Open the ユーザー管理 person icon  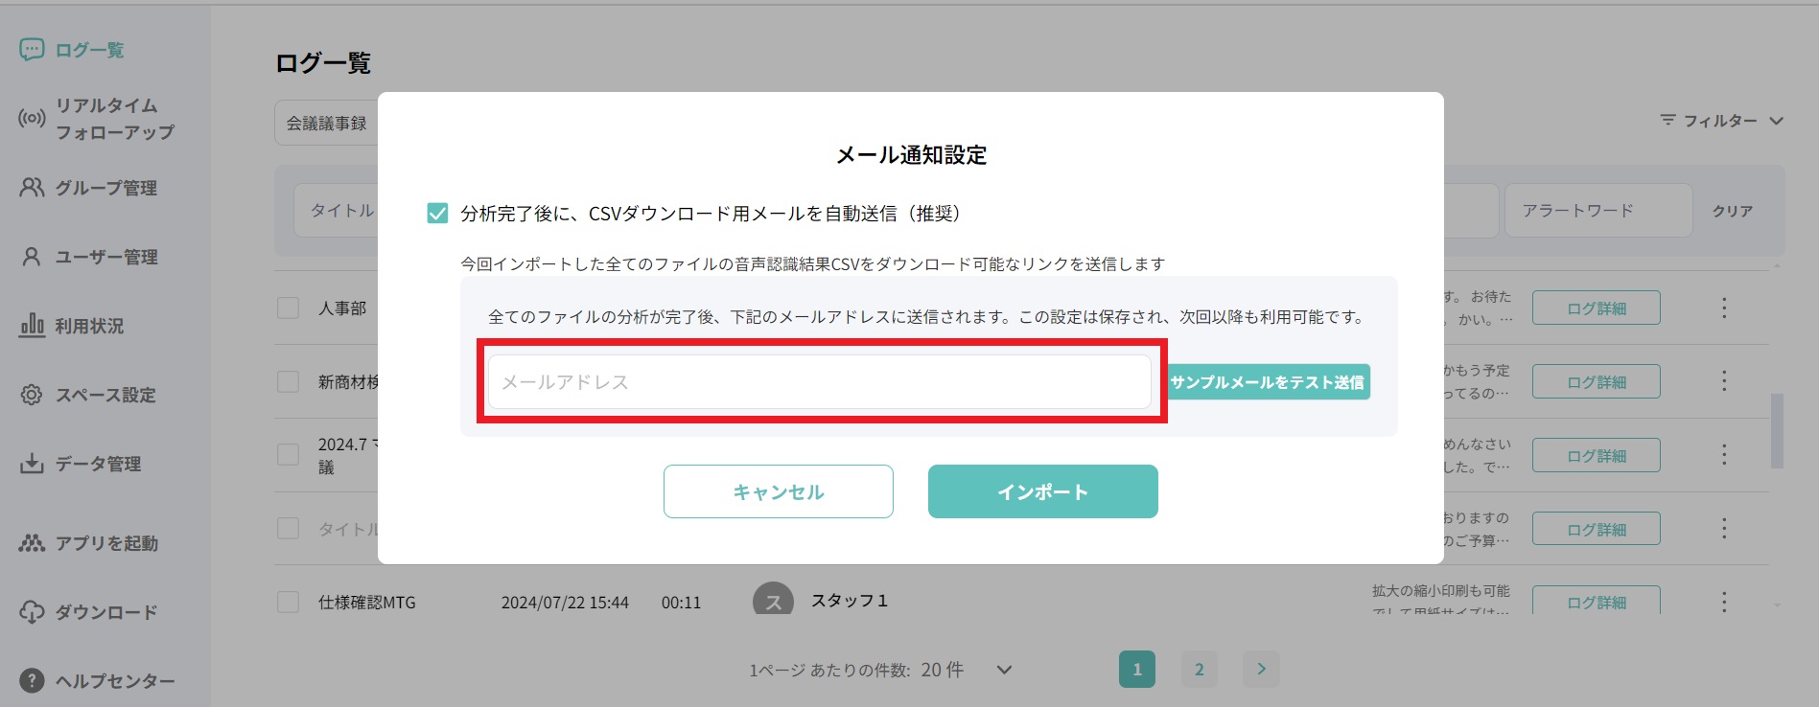tap(32, 257)
